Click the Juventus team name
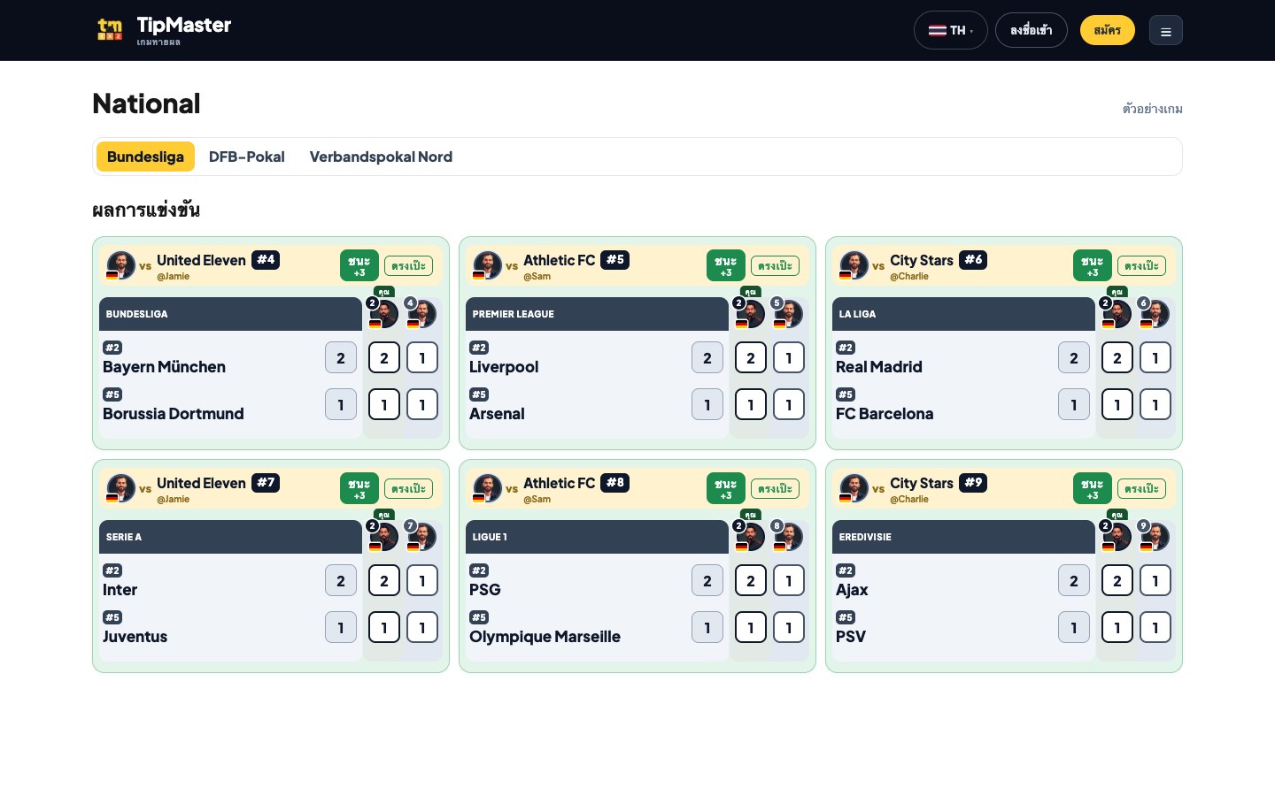Screen dimensions: 1275x796 (135, 636)
